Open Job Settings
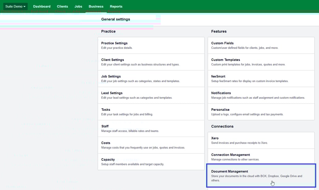Image resolution: width=319 pixels, height=190 pixels. [151, 79]
